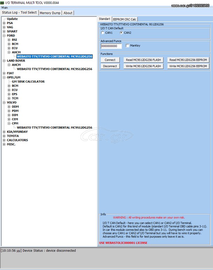Select the BCM label under OPEL/GM
213x270 pixels.
(x=15, y=86)
